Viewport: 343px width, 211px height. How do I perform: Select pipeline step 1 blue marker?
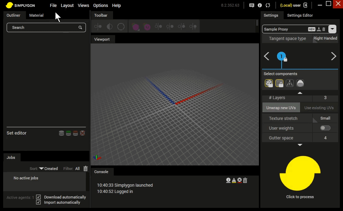pos(281,56)
